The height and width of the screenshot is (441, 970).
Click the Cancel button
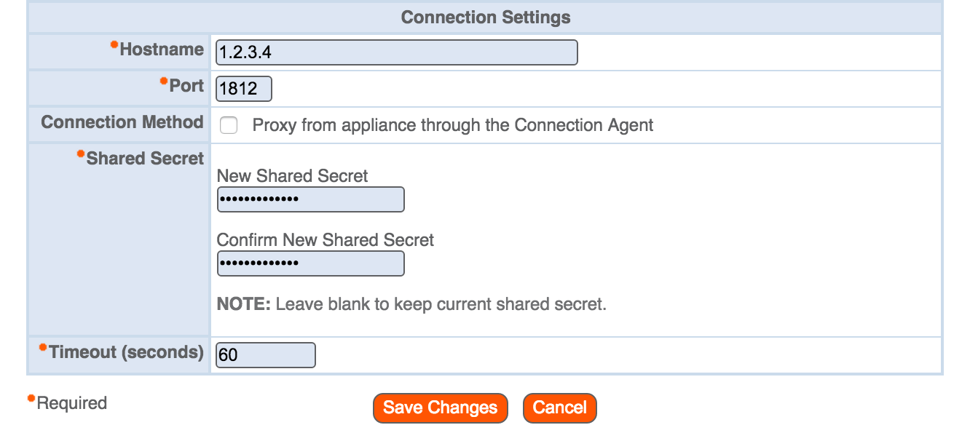point(559,408)
